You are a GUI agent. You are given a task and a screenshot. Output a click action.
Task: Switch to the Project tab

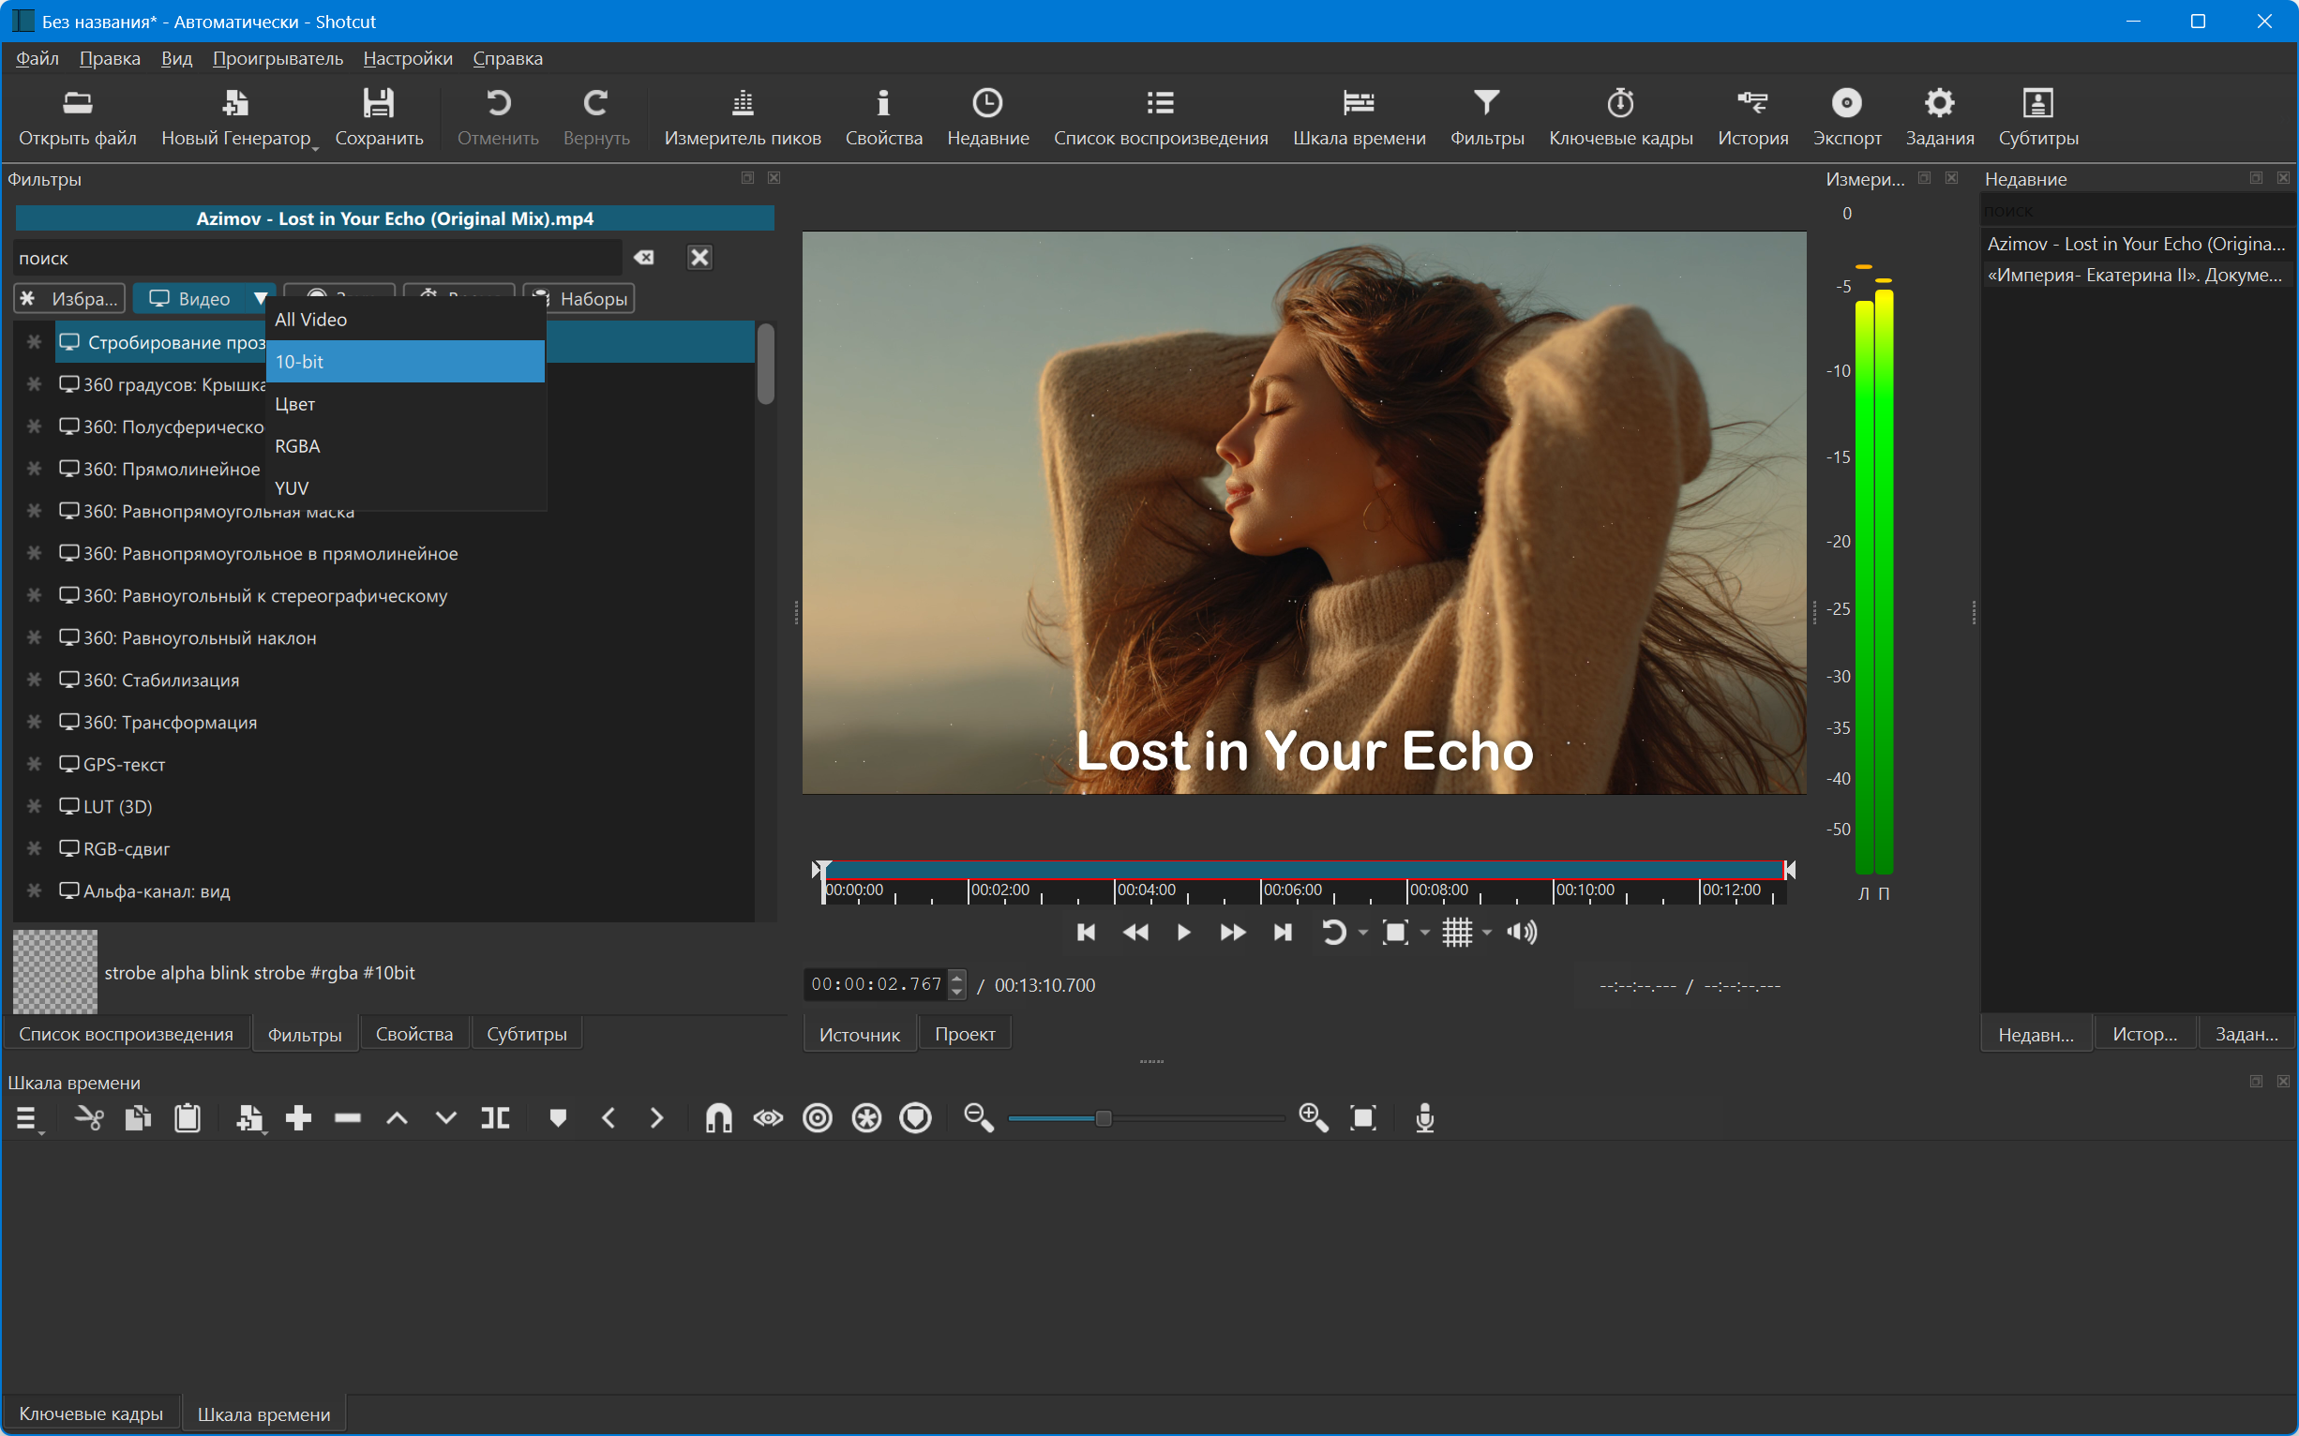pyautogui.click(x=964, y=1034)
